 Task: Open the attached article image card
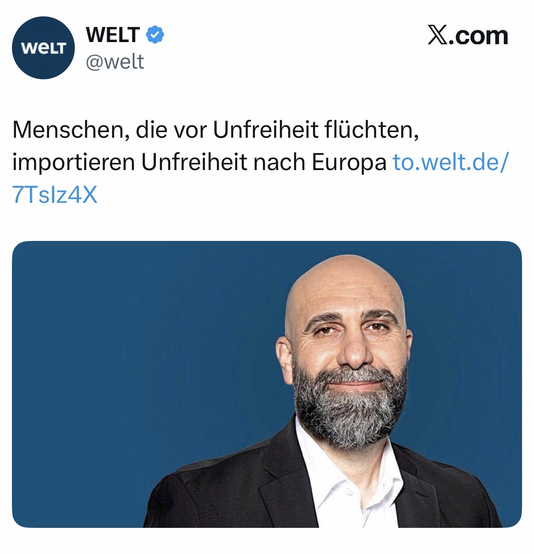pos(267,384)
